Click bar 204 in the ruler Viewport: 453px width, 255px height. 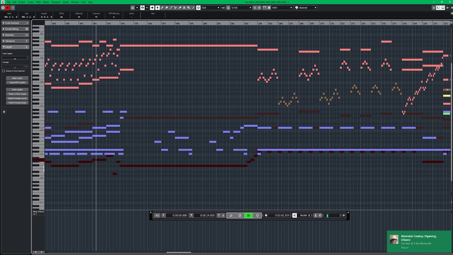260,23
